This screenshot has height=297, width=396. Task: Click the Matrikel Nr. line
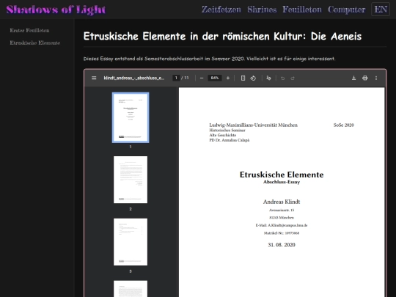282,233
